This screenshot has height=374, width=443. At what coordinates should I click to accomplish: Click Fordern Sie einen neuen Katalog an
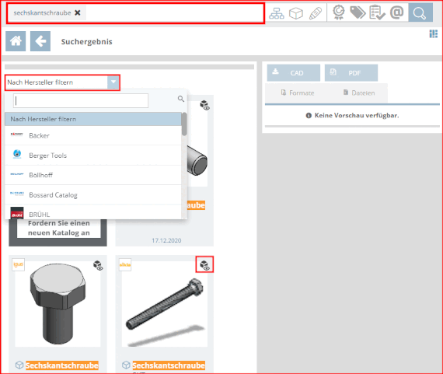[x=59, y=228]
